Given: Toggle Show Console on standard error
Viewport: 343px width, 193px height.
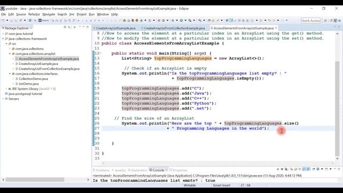Looking at the screenshot, I should pos(308,169).
